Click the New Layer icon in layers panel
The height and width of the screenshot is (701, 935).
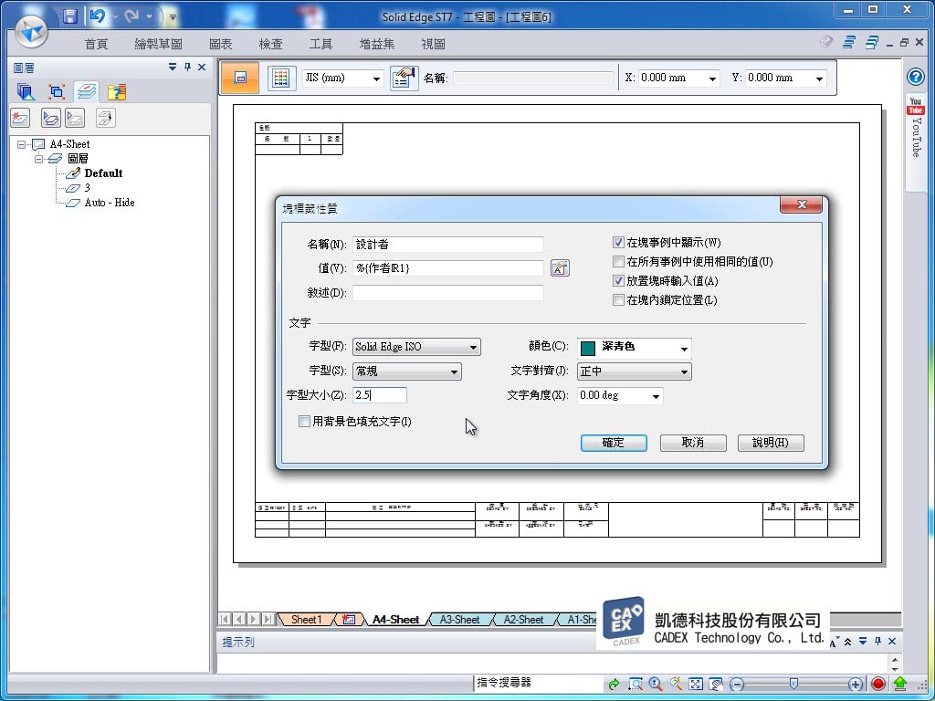click(x=20, y=118)
